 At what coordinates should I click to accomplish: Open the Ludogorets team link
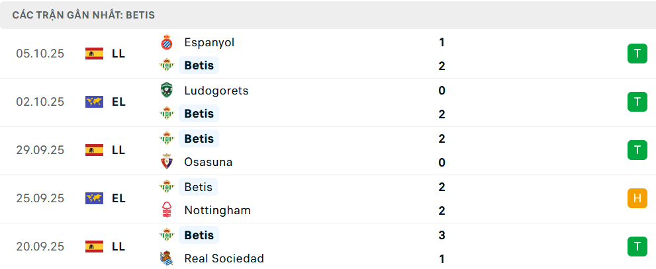tap(216, 91)
